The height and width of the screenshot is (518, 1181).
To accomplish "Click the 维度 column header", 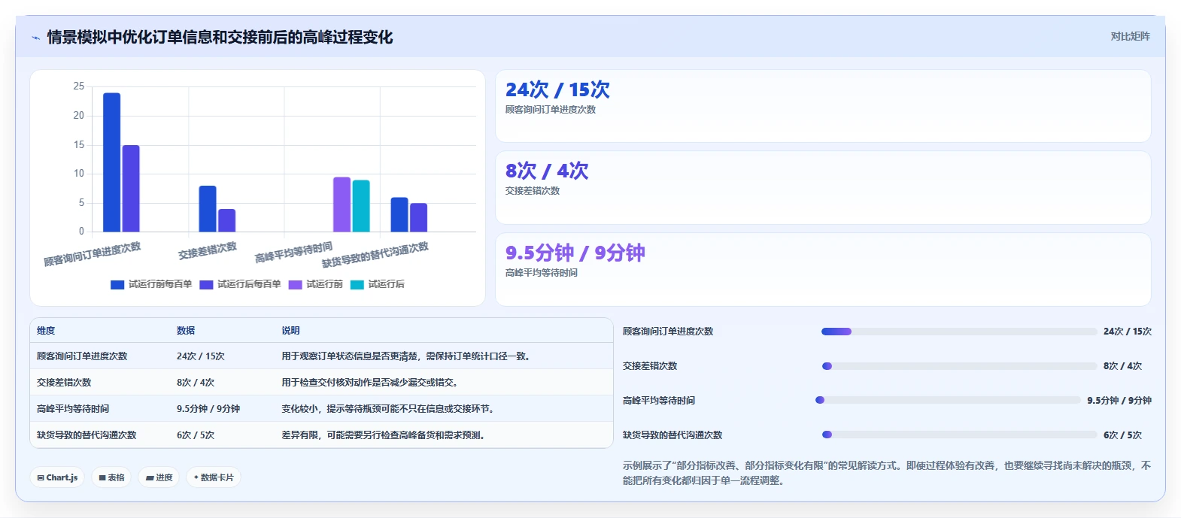I will point(46,331).
